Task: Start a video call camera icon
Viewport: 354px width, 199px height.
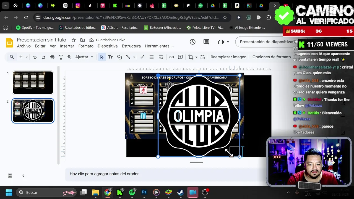Action: [221, 42]
